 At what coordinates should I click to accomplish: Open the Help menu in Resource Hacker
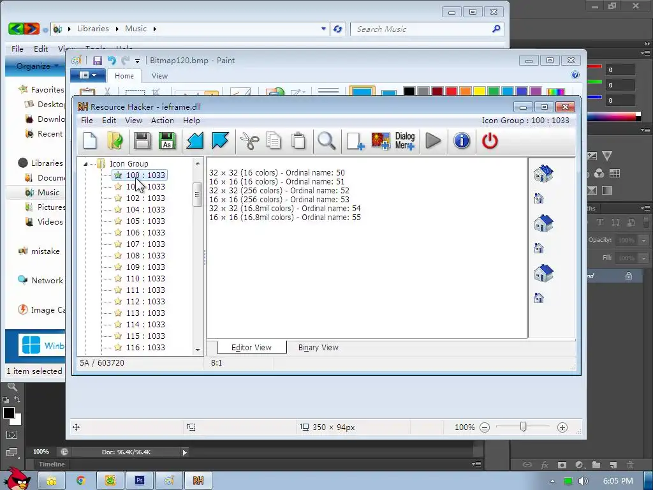coord(191,121)
